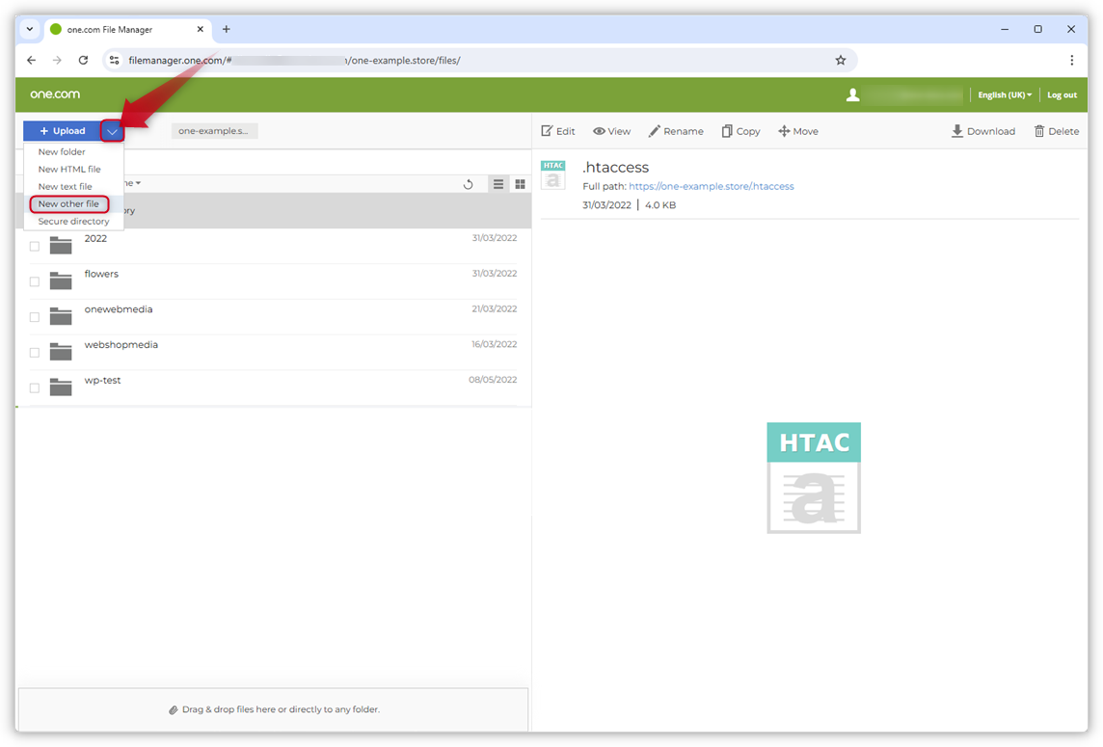The image size is (1103, 747).
Task: Copy the selected file
Action: [x=740, y=131]
